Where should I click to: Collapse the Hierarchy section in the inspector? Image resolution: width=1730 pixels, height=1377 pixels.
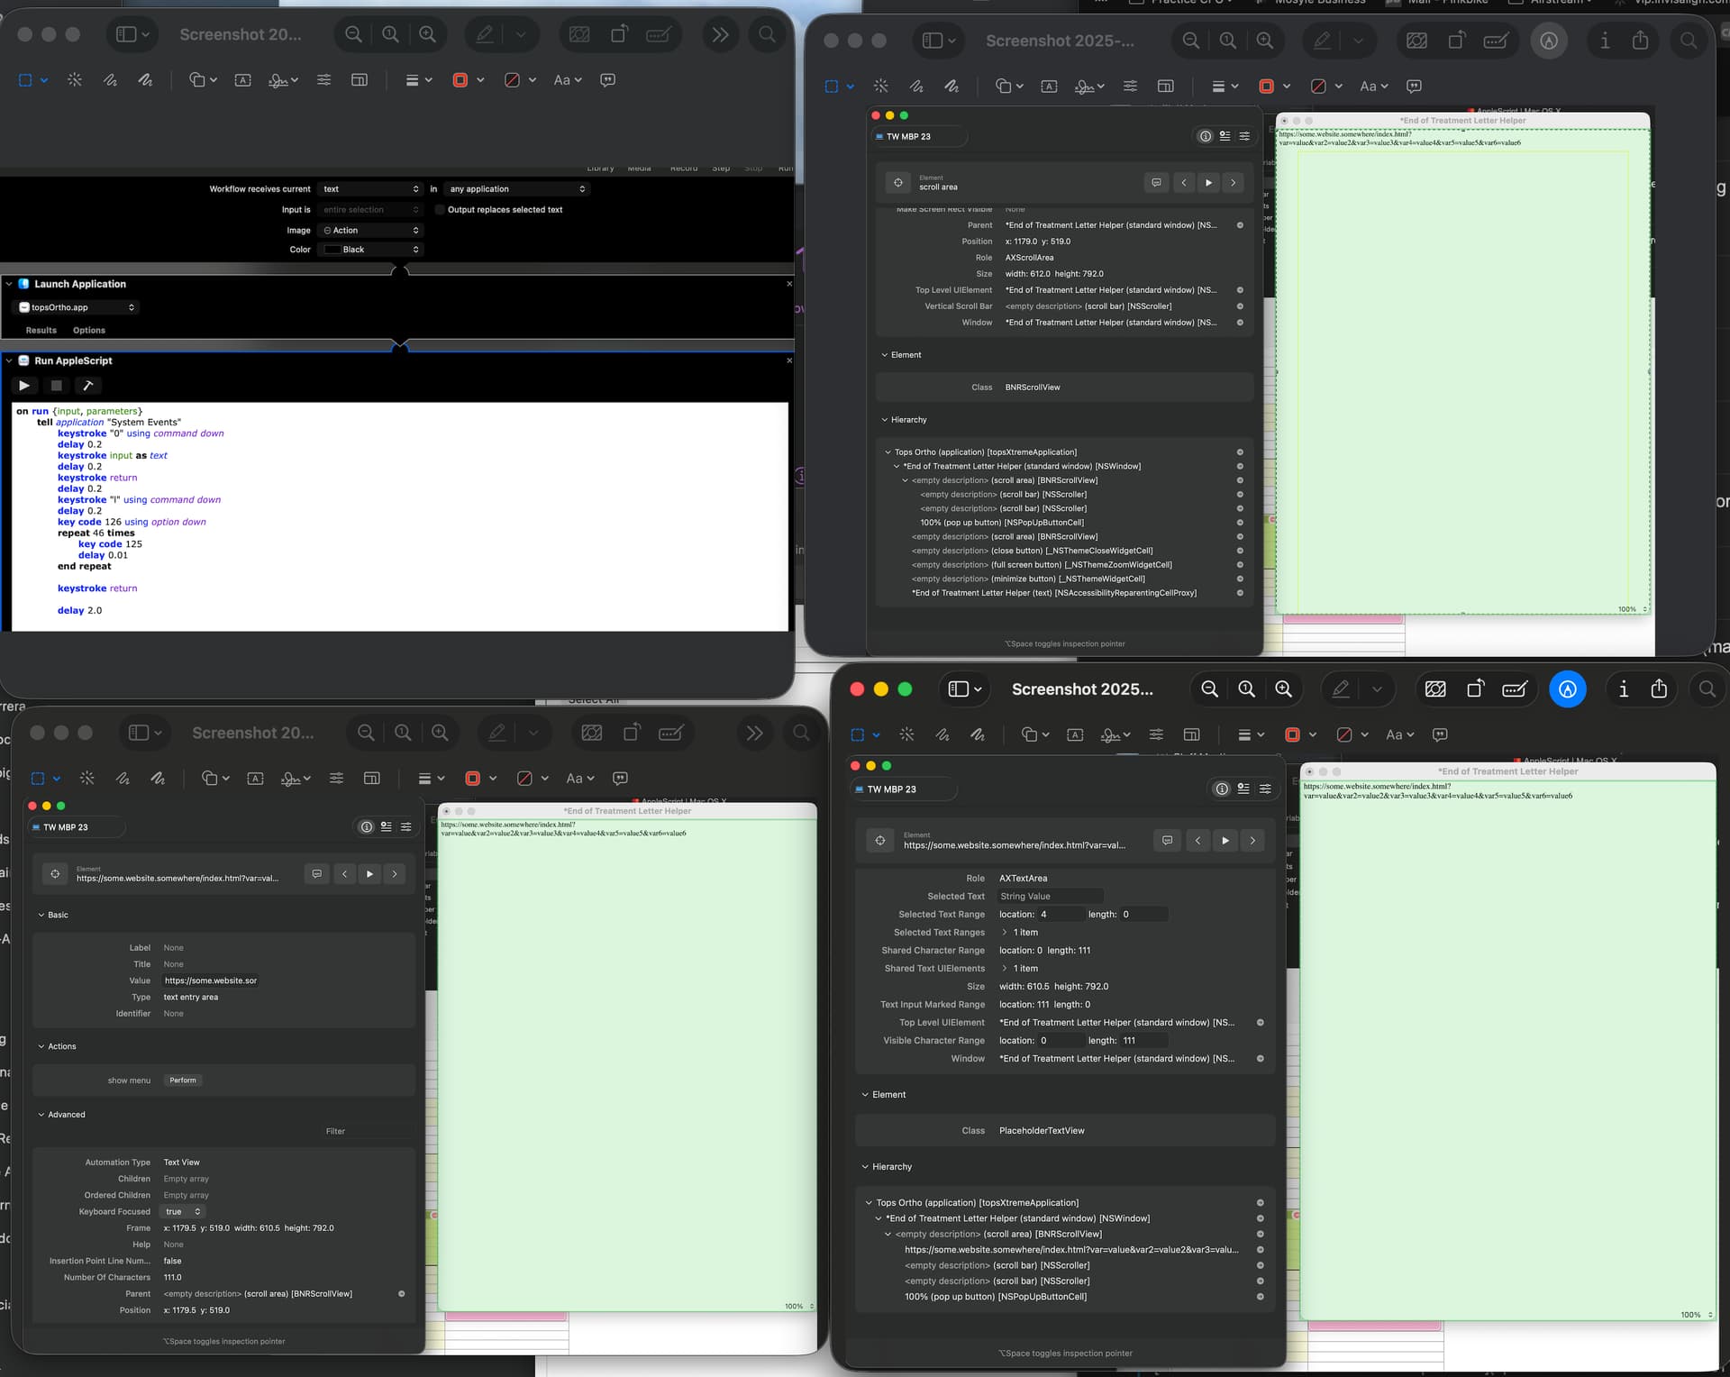point(884,419)
